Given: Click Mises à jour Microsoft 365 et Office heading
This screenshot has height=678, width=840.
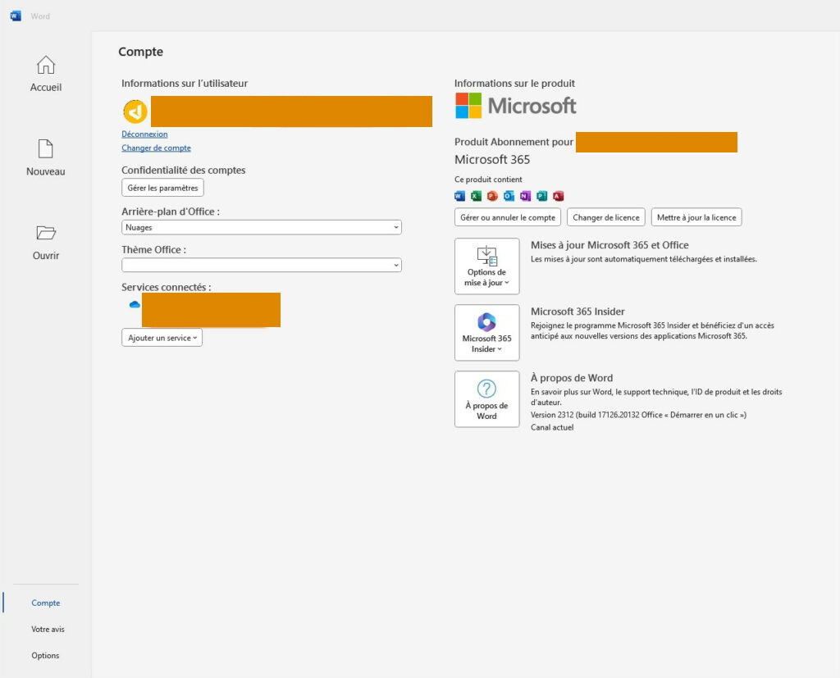Looking at the screenshot, I should 609,245.
